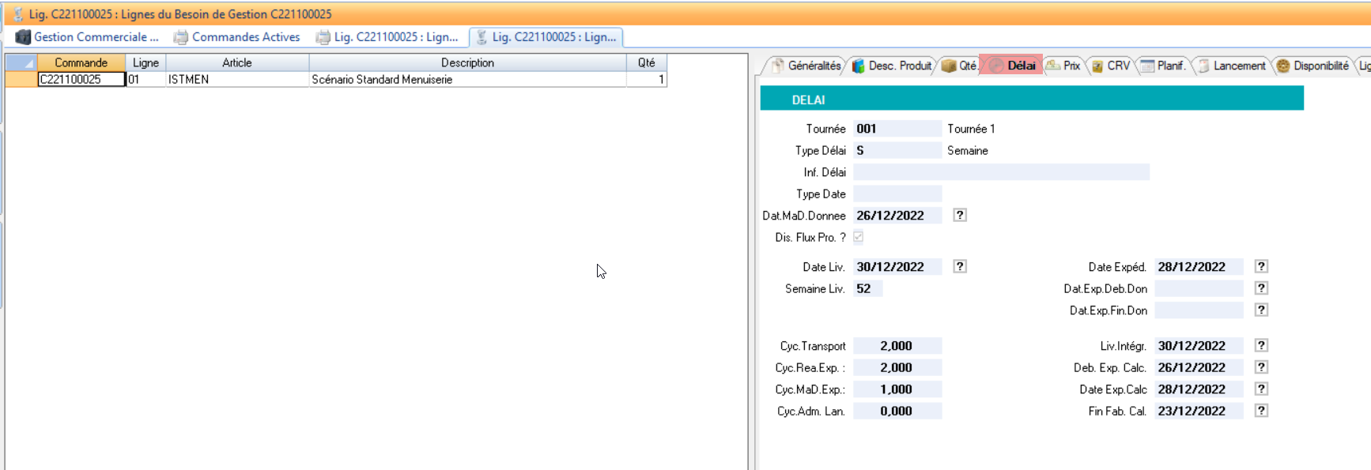Click the help icon beside Deb. Exp. Calc.
This screenshot has height=470, width=1371.
[x=1261, y=367]
